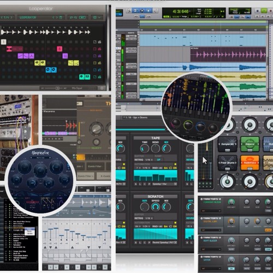Select the pink 8 block in Looperator

tap(60, 49)
